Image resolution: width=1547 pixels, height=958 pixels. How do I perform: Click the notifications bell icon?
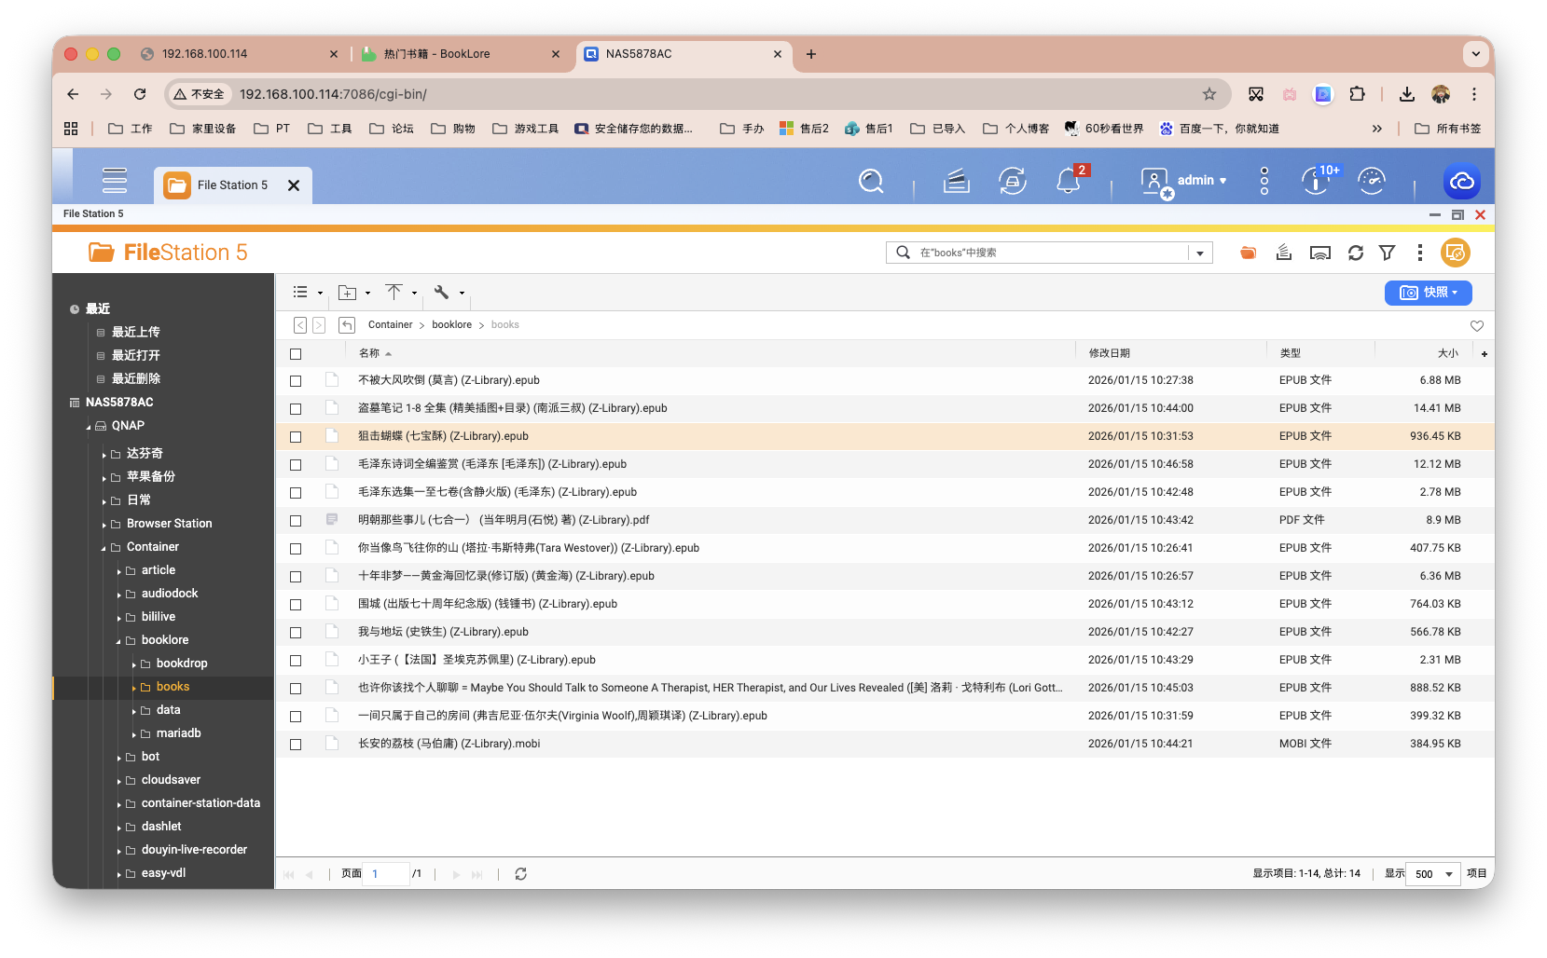tap(1068, 181)
